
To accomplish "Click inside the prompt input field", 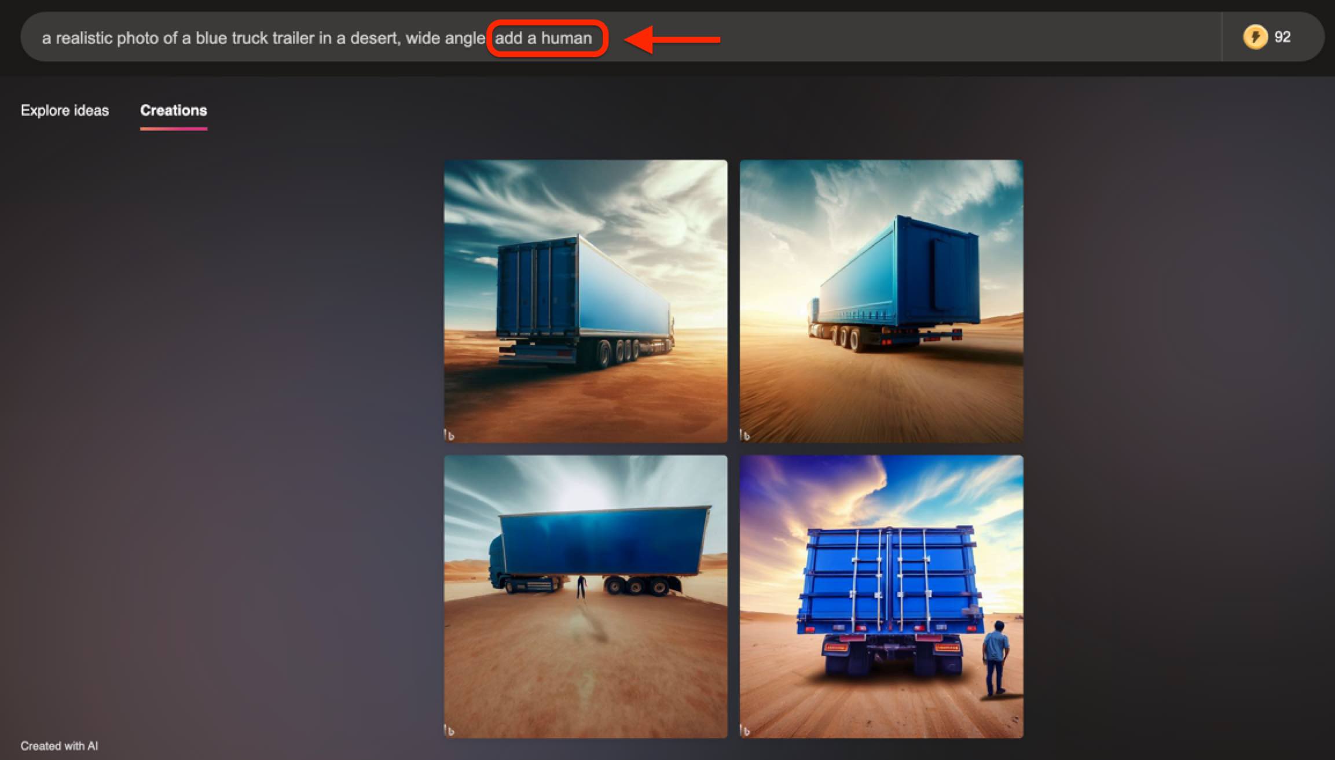I will pyautogui.click(x=347, y=38).
